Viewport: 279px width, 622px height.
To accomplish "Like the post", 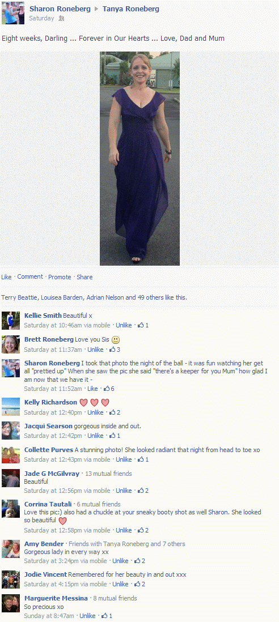I will (x=6, y=277).
